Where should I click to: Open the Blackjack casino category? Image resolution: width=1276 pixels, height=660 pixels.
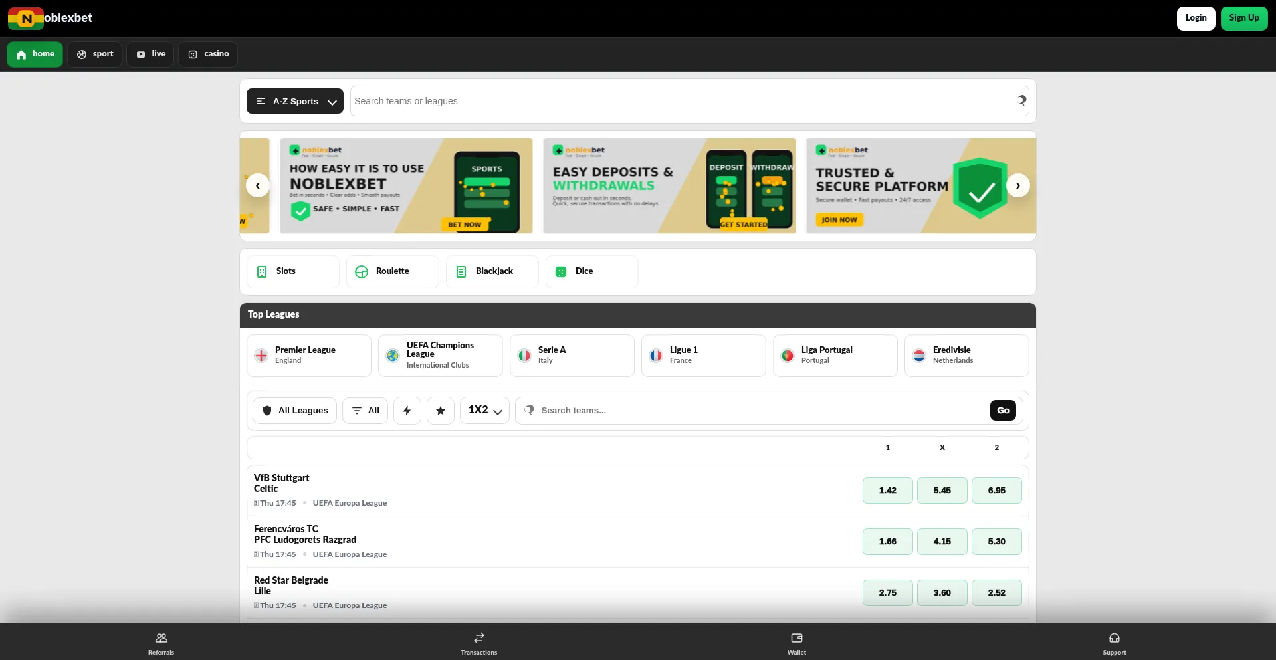pyautogui.click(x=492, y=271)
